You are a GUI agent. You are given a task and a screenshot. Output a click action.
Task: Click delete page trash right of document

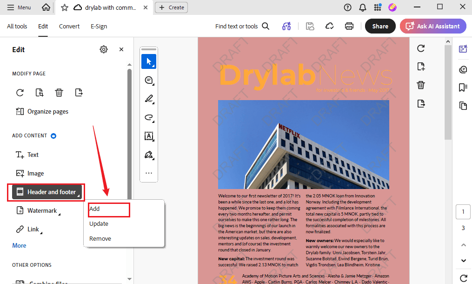point(421,85)
